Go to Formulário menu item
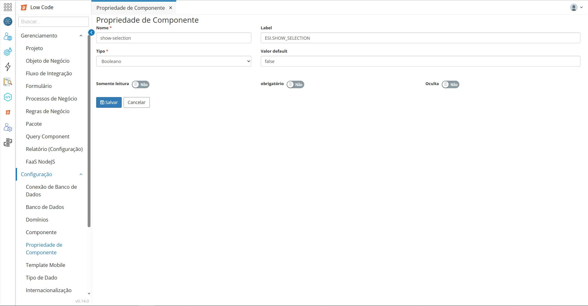This screenshot has height=306, width=588. pos(39,86)
